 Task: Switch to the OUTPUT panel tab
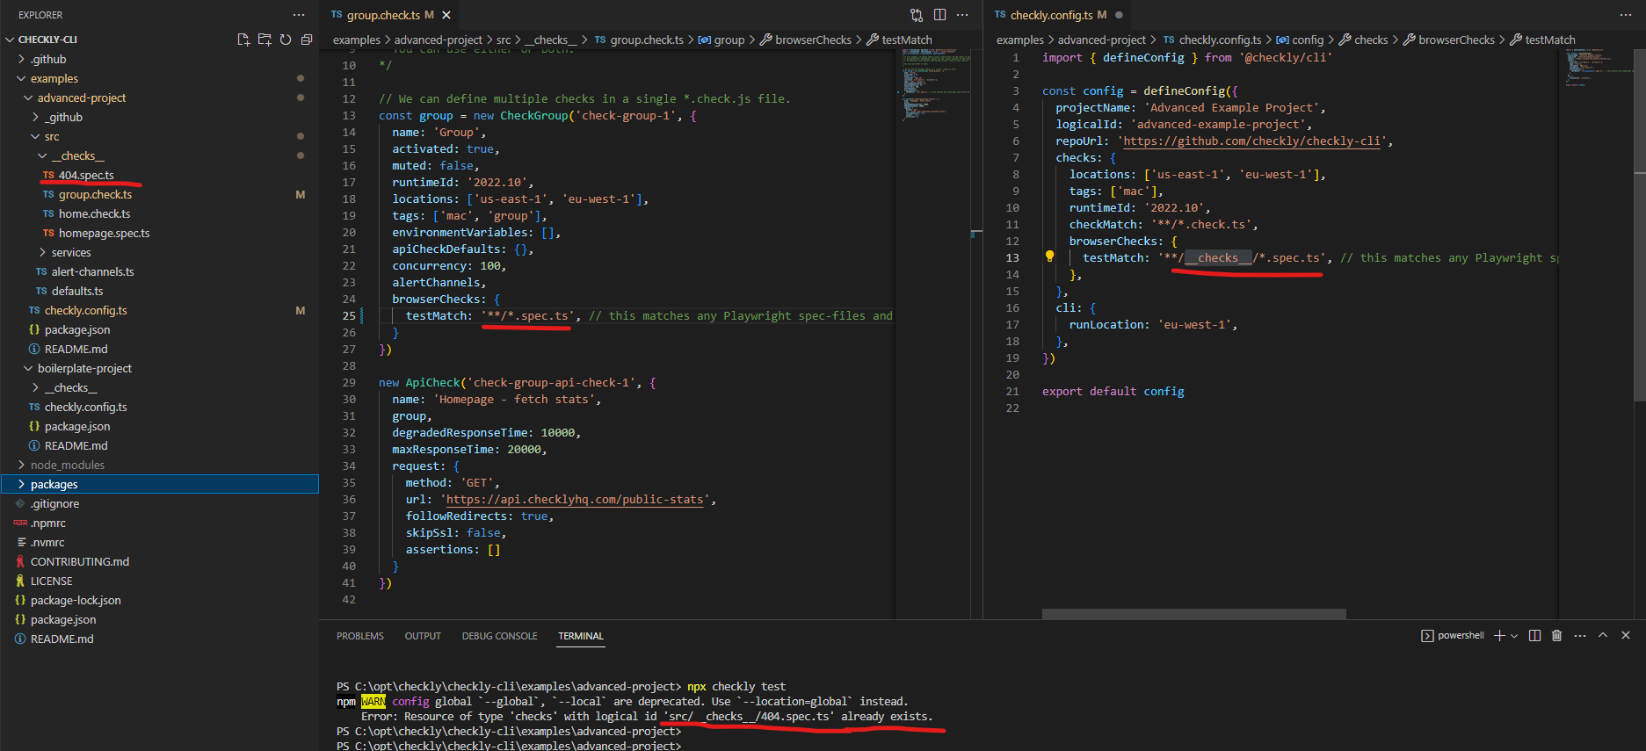tap(423, 636)
